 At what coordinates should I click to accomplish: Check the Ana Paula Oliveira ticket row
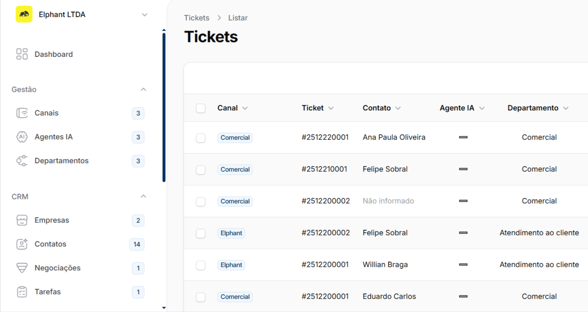(x=201, y=138)
